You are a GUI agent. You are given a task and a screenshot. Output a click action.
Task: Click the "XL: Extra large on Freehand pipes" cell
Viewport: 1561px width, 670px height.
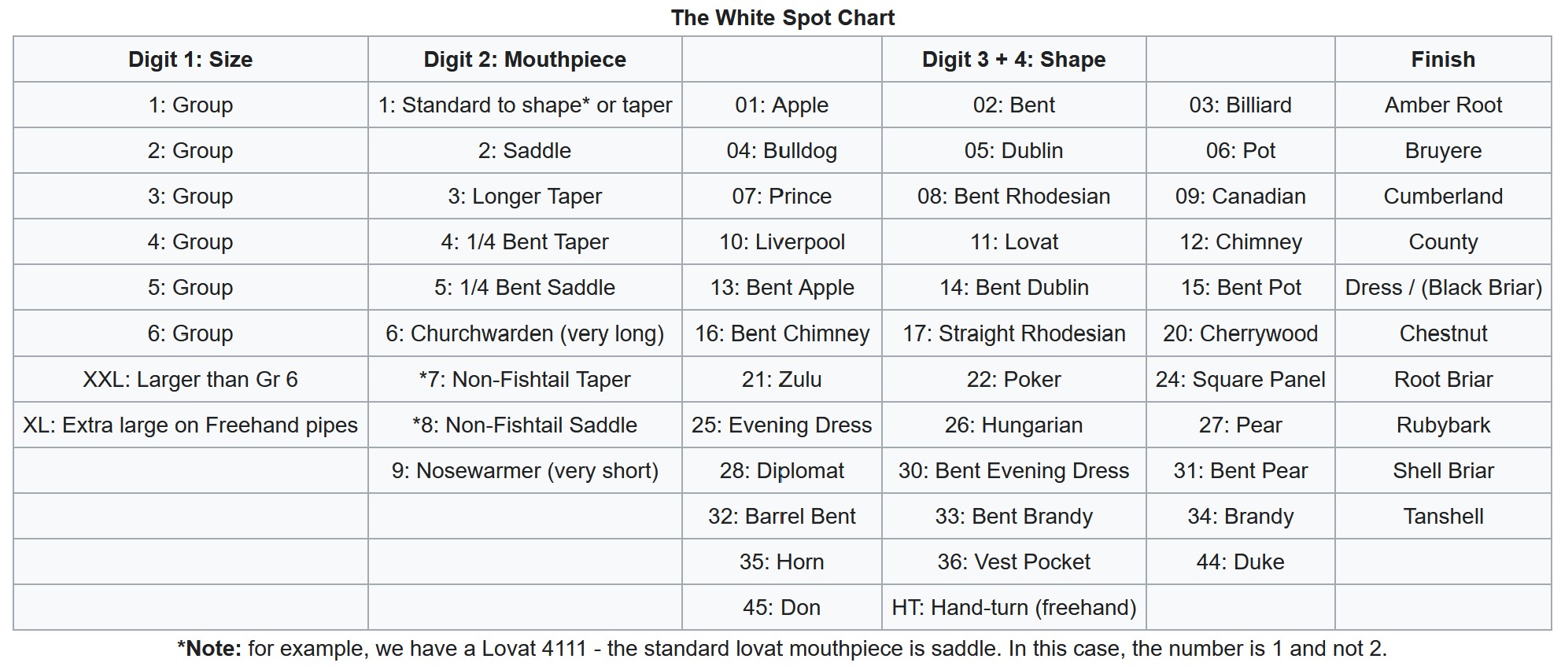[190, 425]
